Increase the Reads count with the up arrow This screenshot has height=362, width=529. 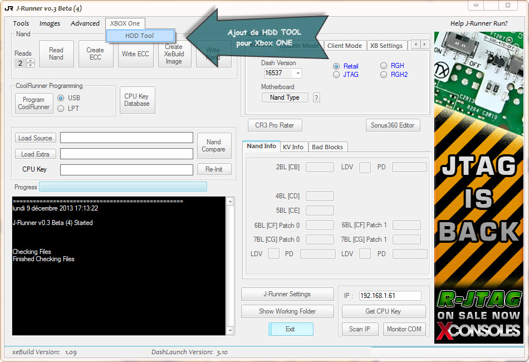pos(31,61)
